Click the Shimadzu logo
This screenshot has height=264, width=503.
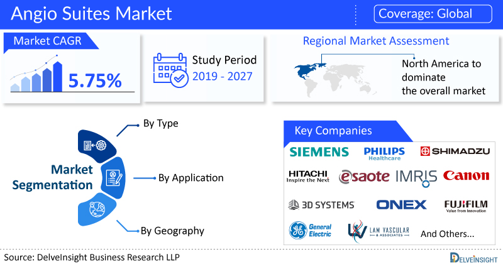pos(455,151)
